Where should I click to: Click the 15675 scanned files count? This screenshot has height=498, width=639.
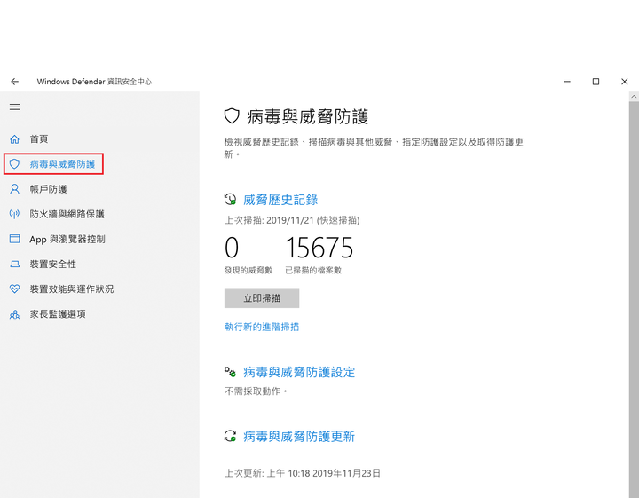click(x=319, y=248)
